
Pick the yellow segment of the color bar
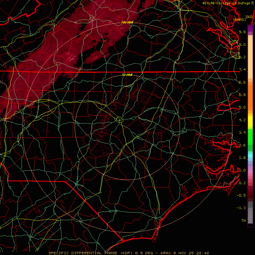click(250, 121)
